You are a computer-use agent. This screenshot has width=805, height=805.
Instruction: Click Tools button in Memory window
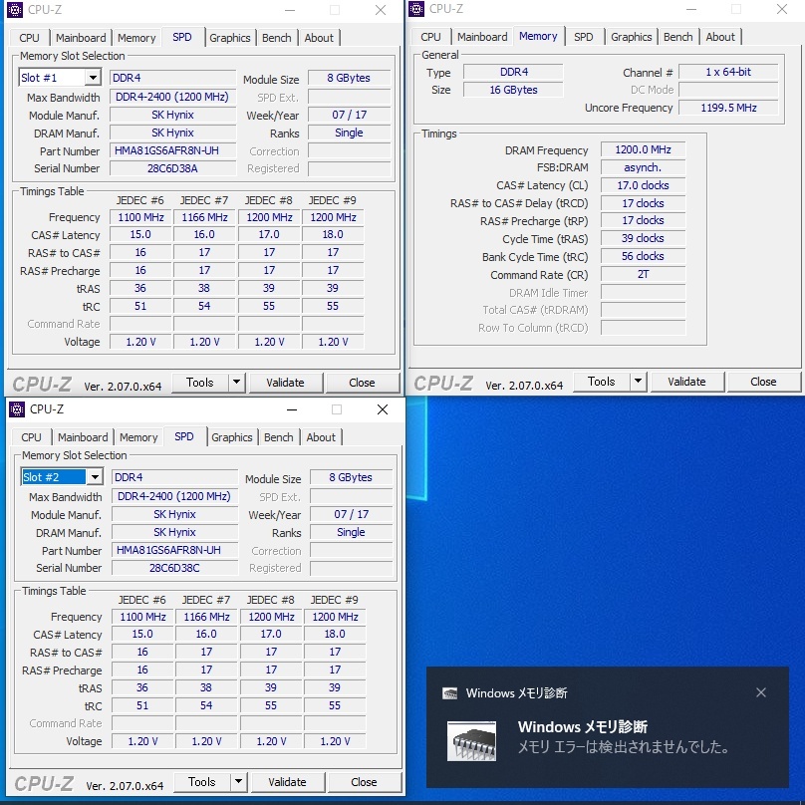coord(601,381)
